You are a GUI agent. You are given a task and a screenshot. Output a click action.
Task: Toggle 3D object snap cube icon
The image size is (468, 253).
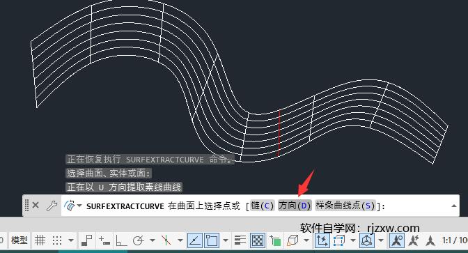292,240
